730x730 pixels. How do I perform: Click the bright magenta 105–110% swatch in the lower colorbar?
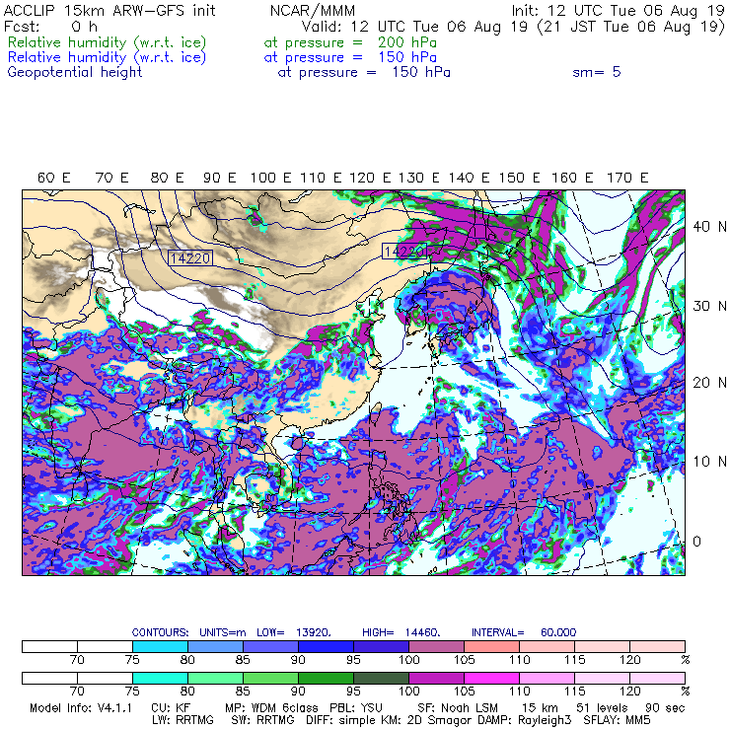pos(491,678)
